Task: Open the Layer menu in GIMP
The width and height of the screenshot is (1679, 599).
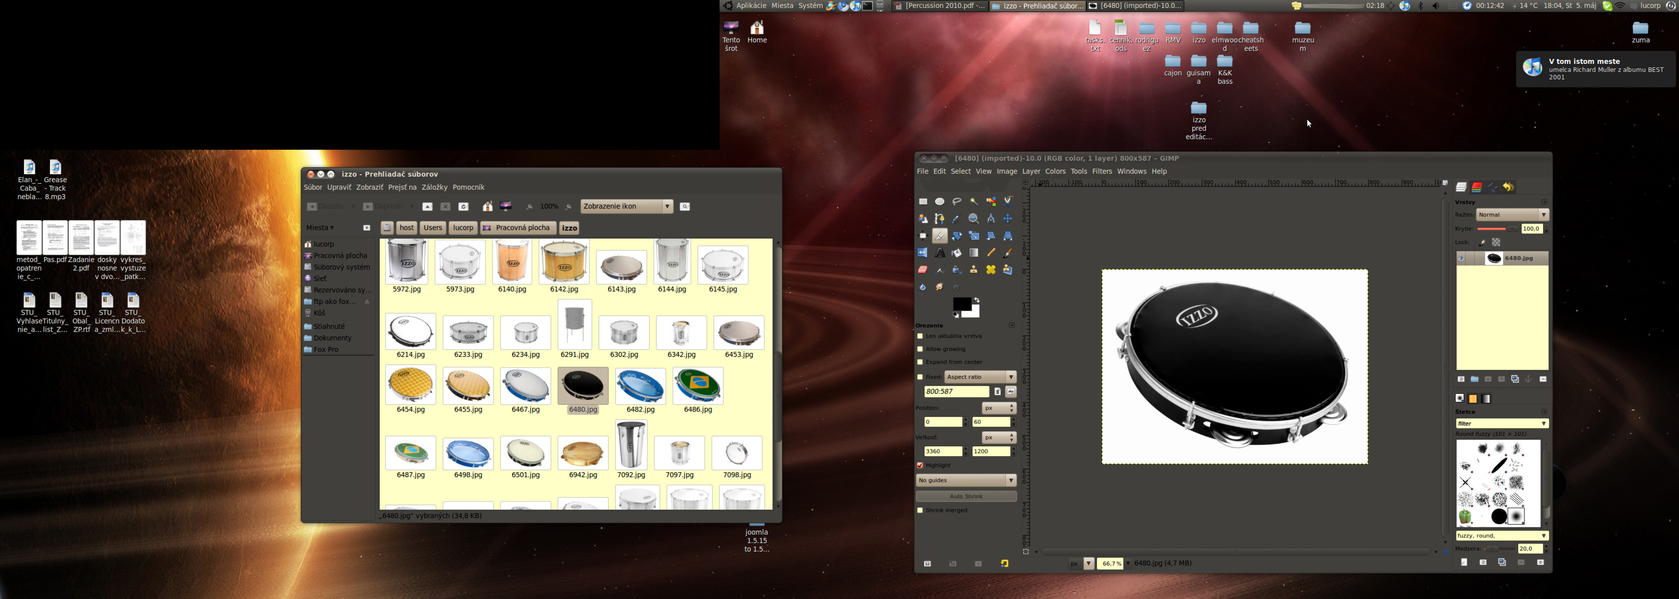Action: 1031,171
